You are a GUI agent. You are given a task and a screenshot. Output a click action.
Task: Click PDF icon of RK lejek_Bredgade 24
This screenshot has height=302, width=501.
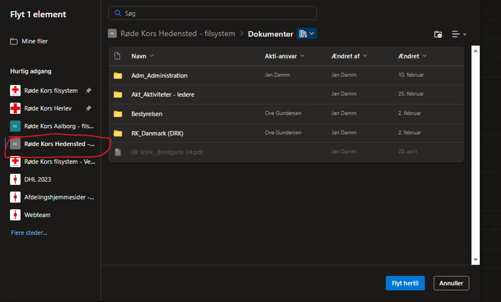pyautogui.click(x=118, y=152)
